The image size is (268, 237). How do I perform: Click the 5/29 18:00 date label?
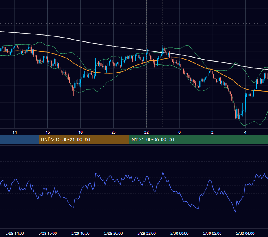(x=80, y=233)
